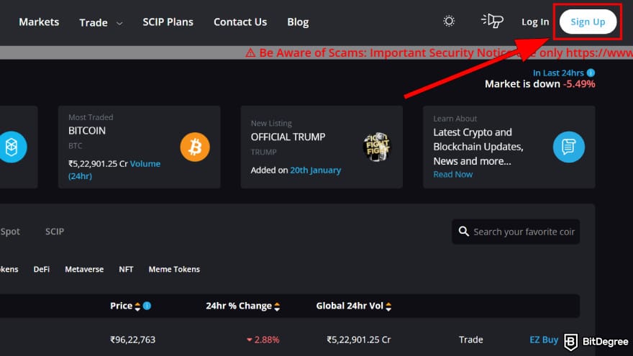
Task: Click the Bitcoin logo icon
Action: click(195, 147)
